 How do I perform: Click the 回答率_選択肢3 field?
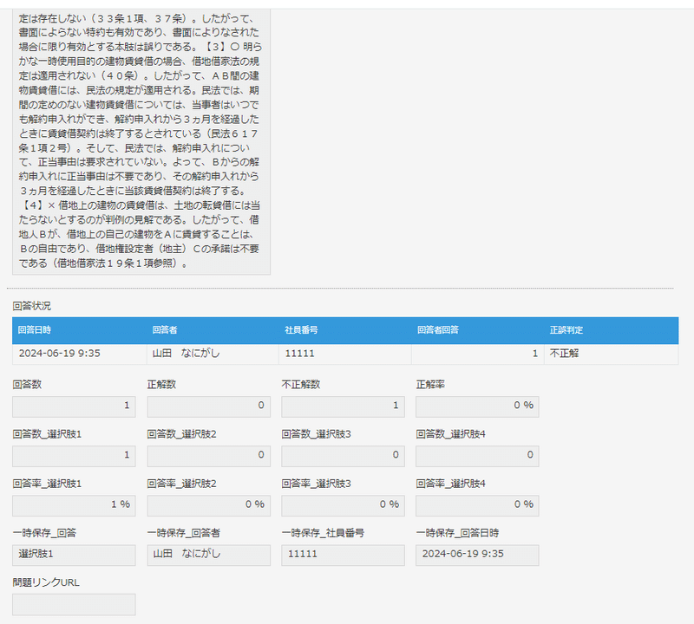point(343,505)
